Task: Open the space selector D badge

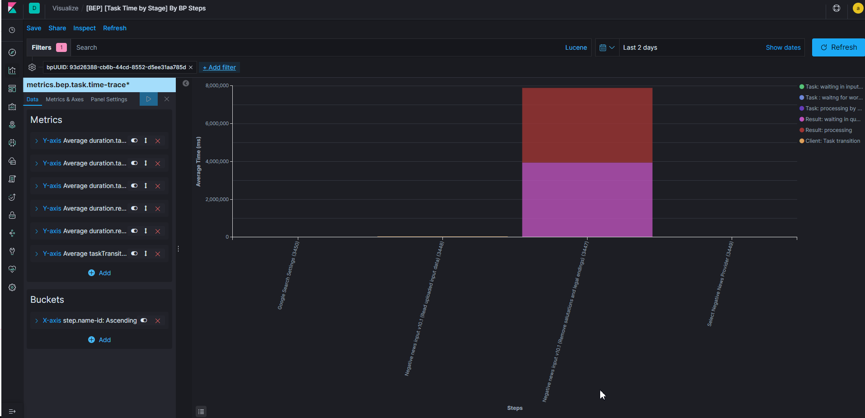Action: click(34, 8)
